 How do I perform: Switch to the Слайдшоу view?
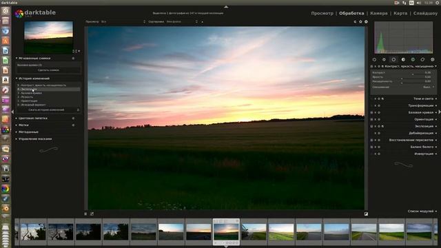[x=425, y=13]
